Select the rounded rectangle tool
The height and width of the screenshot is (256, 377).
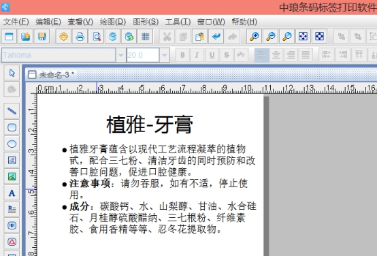tap(12, 127)
